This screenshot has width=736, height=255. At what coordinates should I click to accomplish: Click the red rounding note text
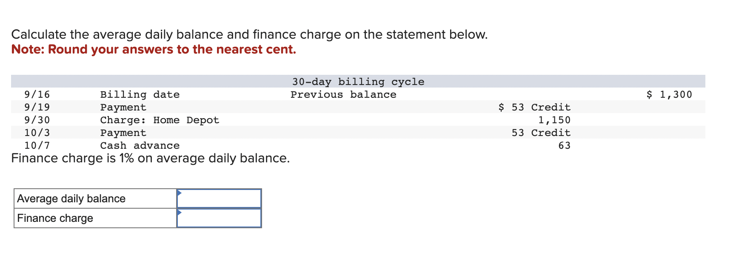click(x=154, y=49)
